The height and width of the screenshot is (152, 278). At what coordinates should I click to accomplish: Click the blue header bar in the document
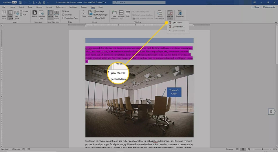tap(139, 41)
